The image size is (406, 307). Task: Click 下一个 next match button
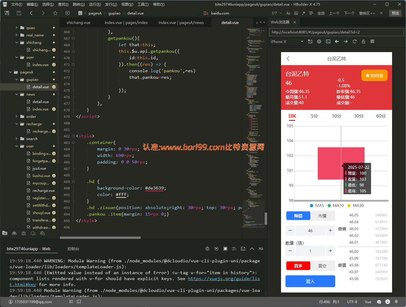(349, 13)
